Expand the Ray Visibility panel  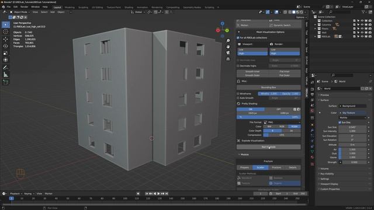pyautogui.click(x=327, y=174)
